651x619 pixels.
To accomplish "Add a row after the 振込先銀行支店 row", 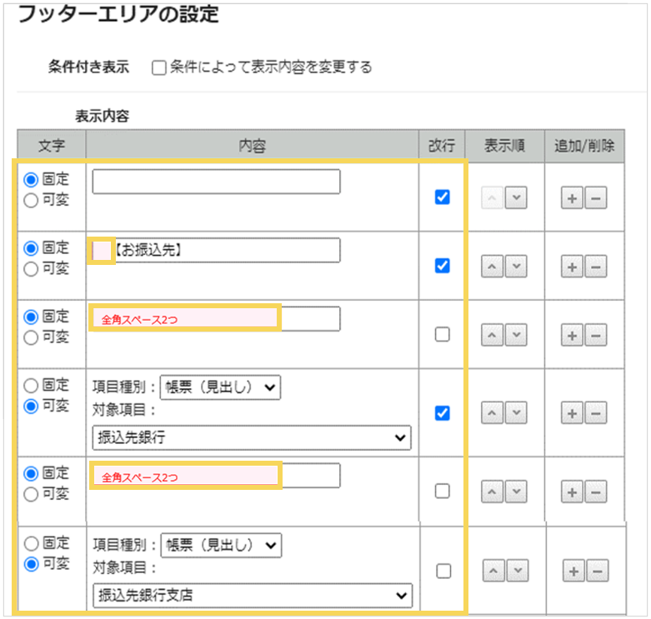I will click(573, 571).
